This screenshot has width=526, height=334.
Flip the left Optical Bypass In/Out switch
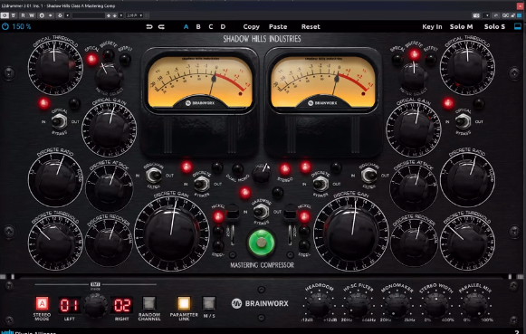[59, 121]
